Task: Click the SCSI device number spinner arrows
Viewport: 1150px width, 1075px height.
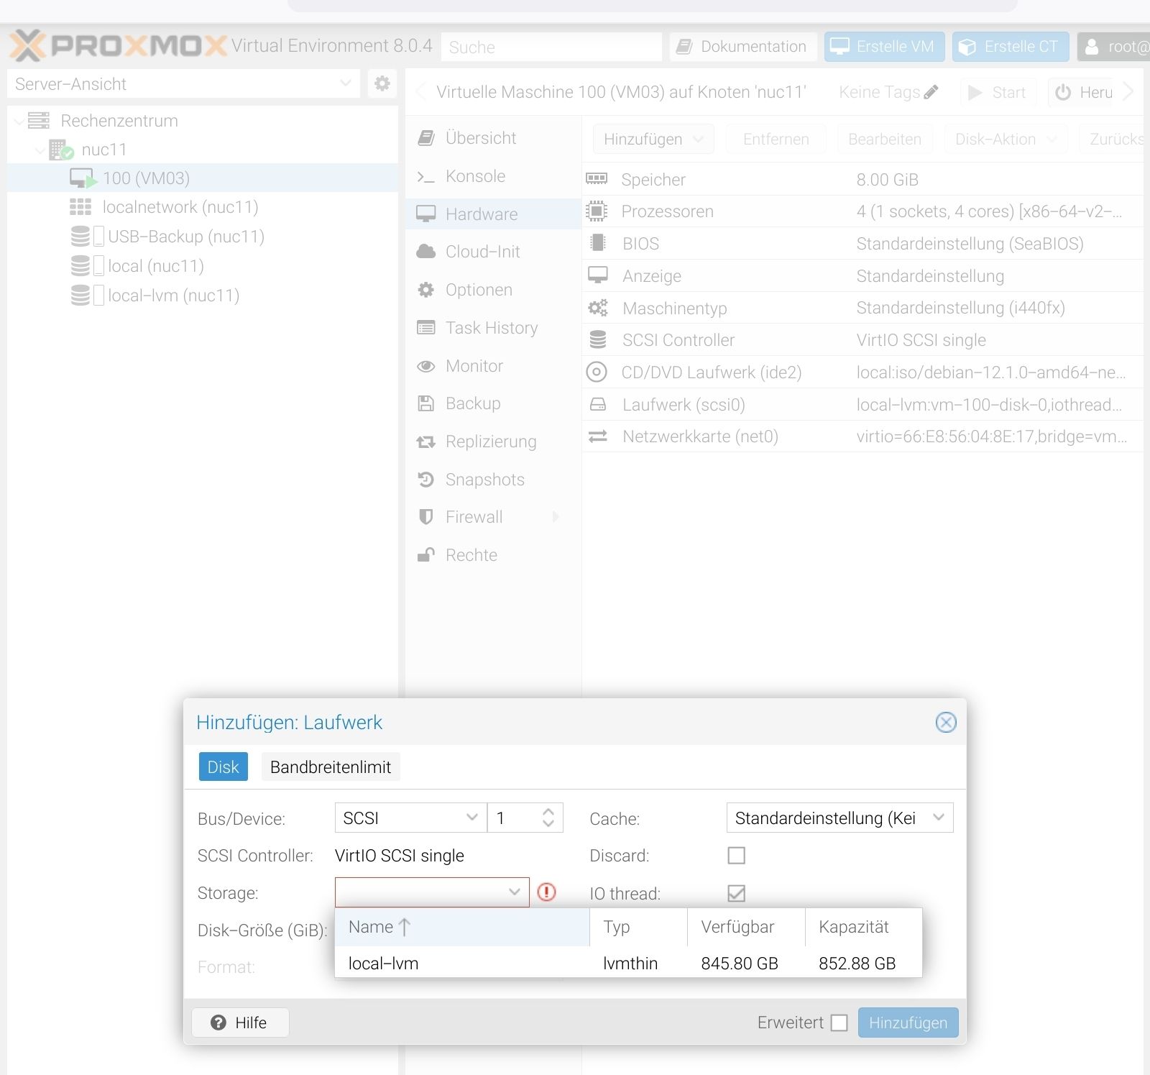Action: (x=548, y=818)
